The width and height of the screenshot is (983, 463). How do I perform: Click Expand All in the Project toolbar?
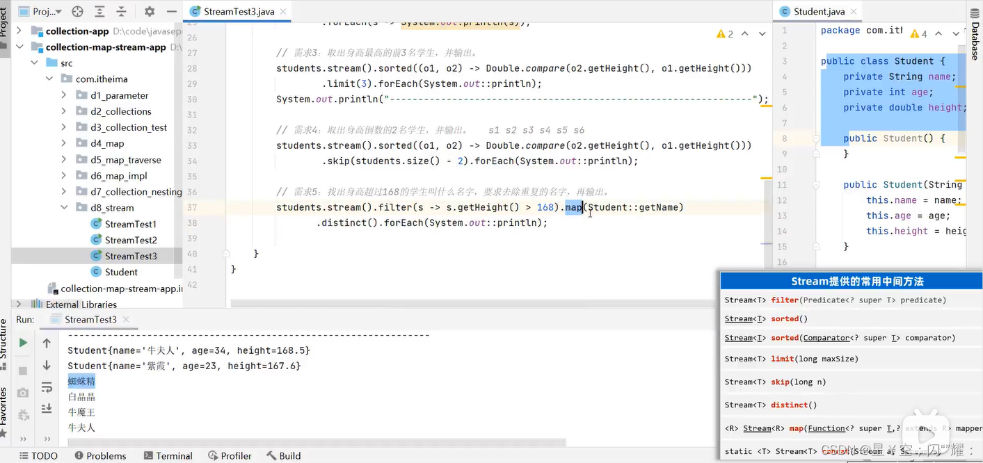click(99, 11)
